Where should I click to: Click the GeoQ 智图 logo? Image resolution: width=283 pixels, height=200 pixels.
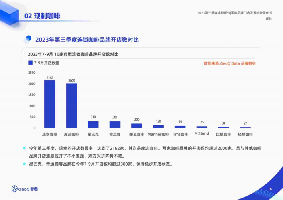(25, 189)
